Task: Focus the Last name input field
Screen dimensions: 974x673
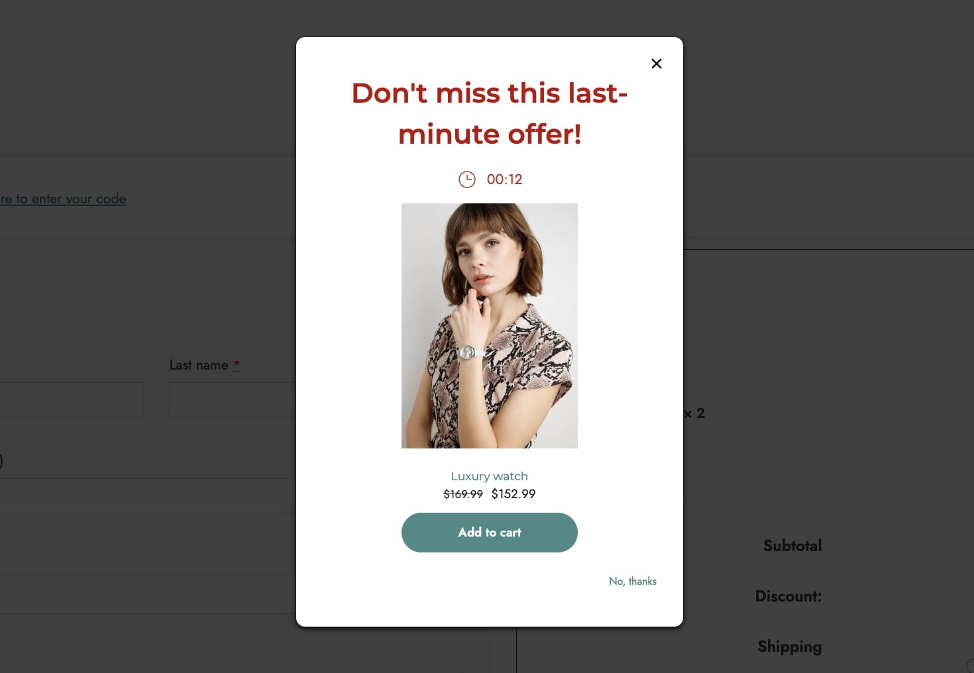Action: (233, 399)
